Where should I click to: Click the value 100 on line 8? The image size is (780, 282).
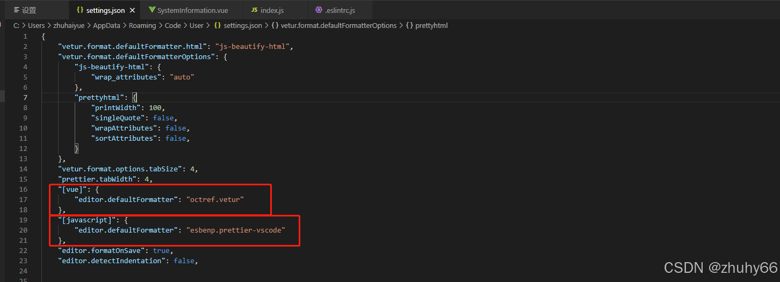pyautogui.click(x=155, y=107)
